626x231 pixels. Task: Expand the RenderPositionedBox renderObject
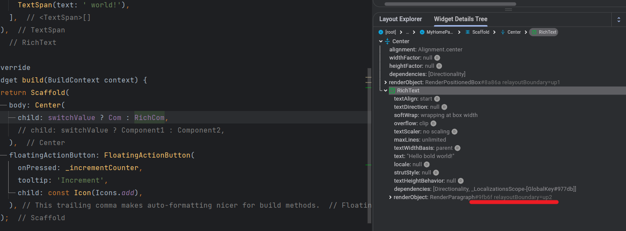[385, 82]
